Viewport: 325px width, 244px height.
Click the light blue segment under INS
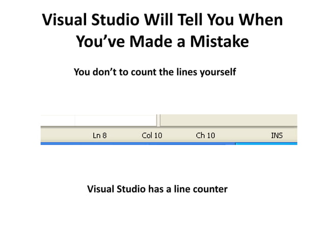click(266, 143)
